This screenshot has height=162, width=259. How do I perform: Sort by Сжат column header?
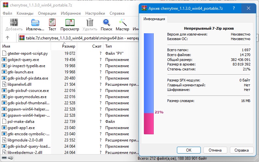tap(90, 46)
